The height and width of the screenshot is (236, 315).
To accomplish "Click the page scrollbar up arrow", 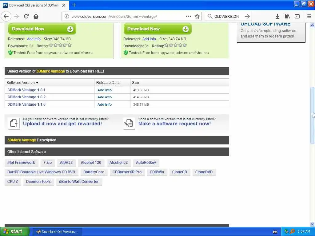I will (313, 25).
